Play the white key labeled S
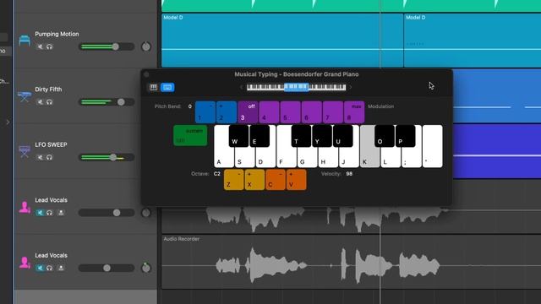Screen dimensions: 541x304 (x=244, y=158)
